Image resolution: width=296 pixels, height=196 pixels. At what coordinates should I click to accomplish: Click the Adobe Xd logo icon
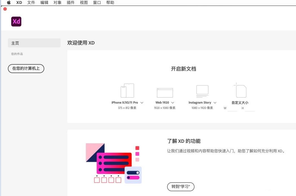coord(16,22)
